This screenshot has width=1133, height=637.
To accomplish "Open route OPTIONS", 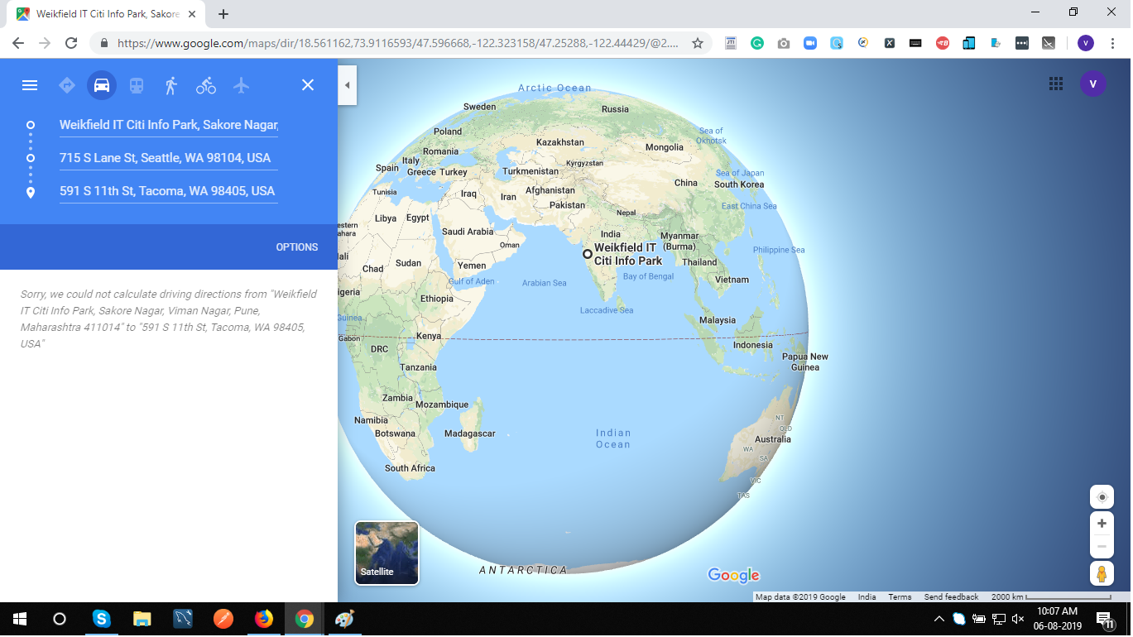I will 297,247.
